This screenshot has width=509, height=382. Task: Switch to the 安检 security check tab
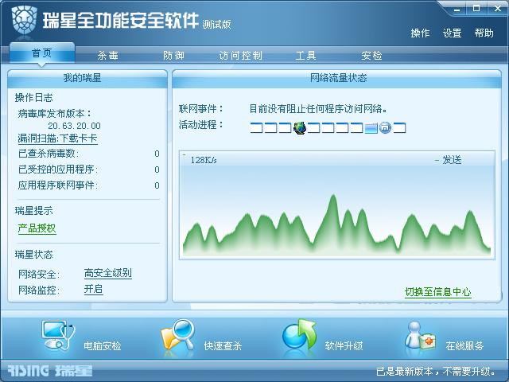[x=371, y=56]
